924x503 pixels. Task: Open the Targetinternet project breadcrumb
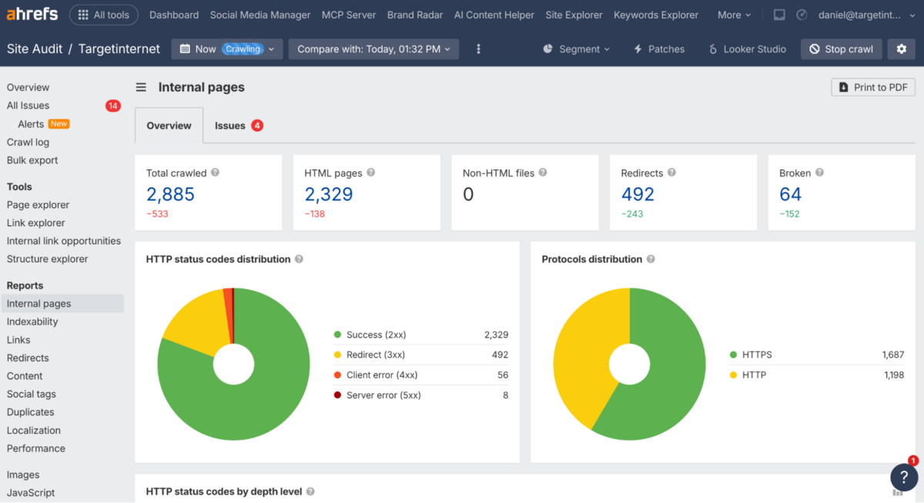(x=119, y=48)
